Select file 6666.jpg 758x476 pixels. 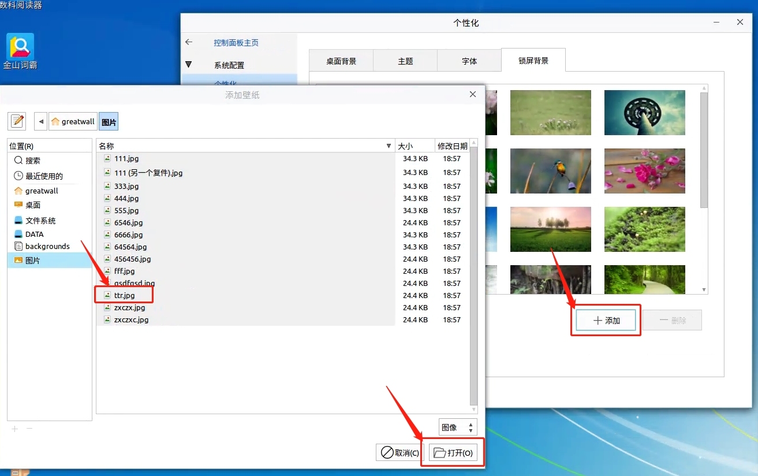click(128, 235)
